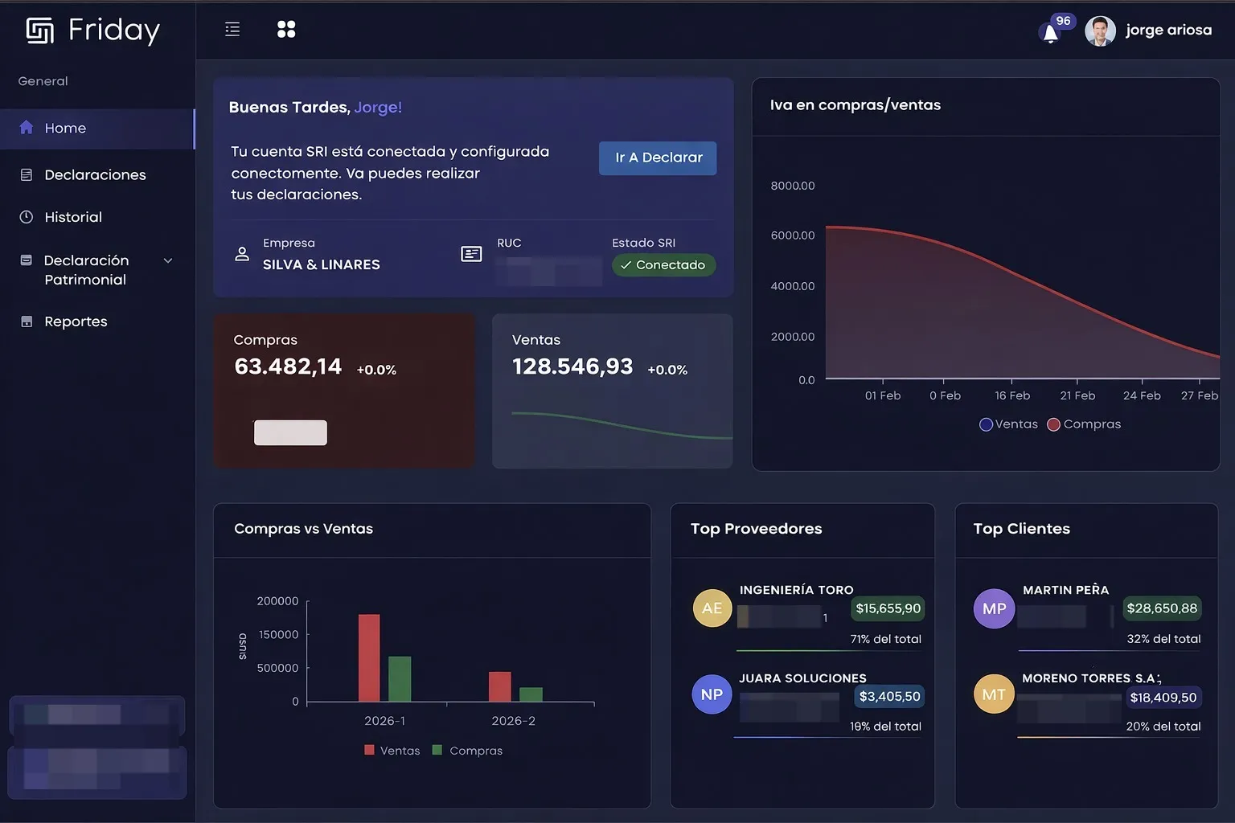Expand the Declaración Patrimonial chevron
Viewport: 1235px width, 823px height.
pos(168,260)
